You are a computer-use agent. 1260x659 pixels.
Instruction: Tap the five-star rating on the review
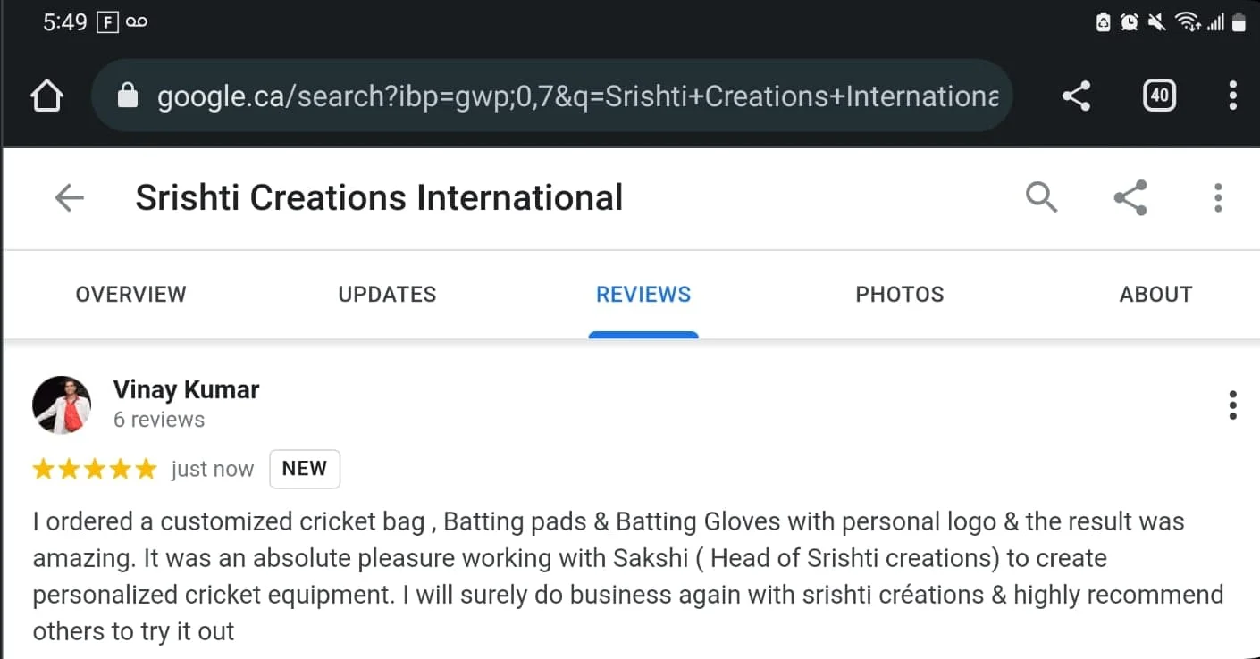coord(94,470)
